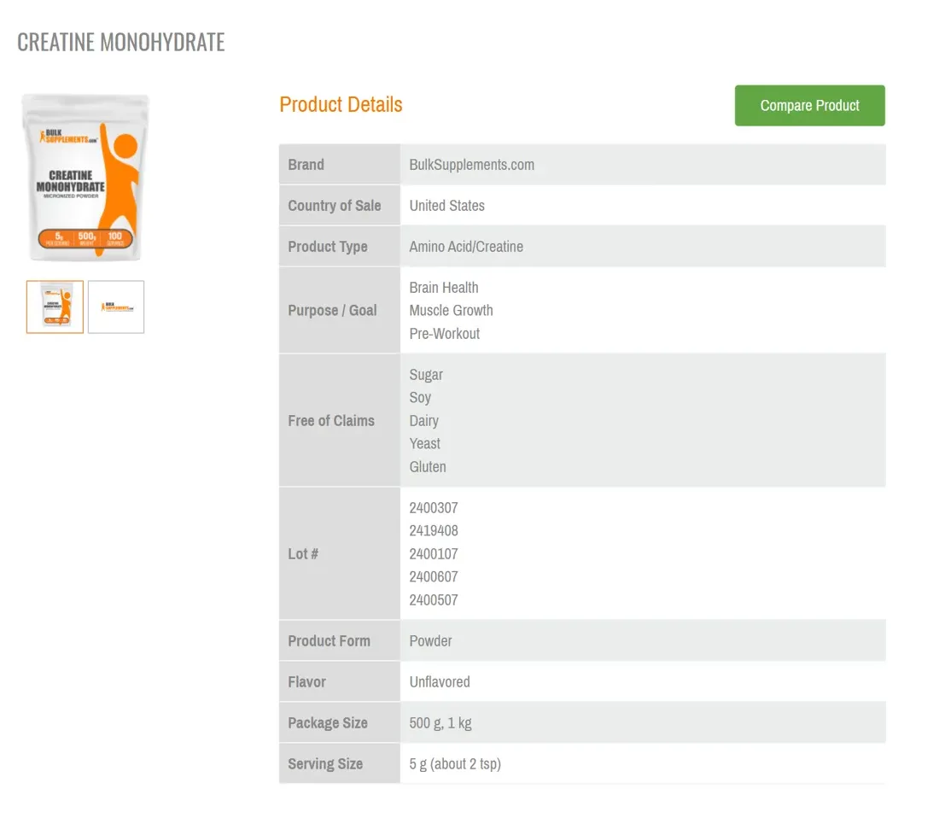Click lot number 2400307

[434, 508]
